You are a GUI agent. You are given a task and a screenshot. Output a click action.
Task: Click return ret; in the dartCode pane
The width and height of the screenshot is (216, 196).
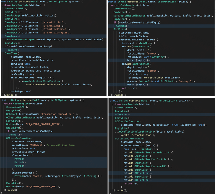tap(129, 88)
